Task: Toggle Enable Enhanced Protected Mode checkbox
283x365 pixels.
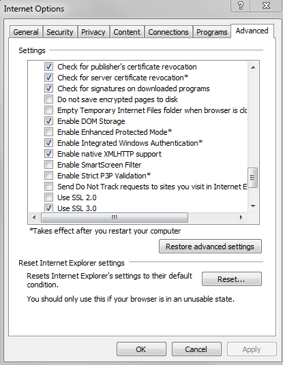Action: coord(48,132)
